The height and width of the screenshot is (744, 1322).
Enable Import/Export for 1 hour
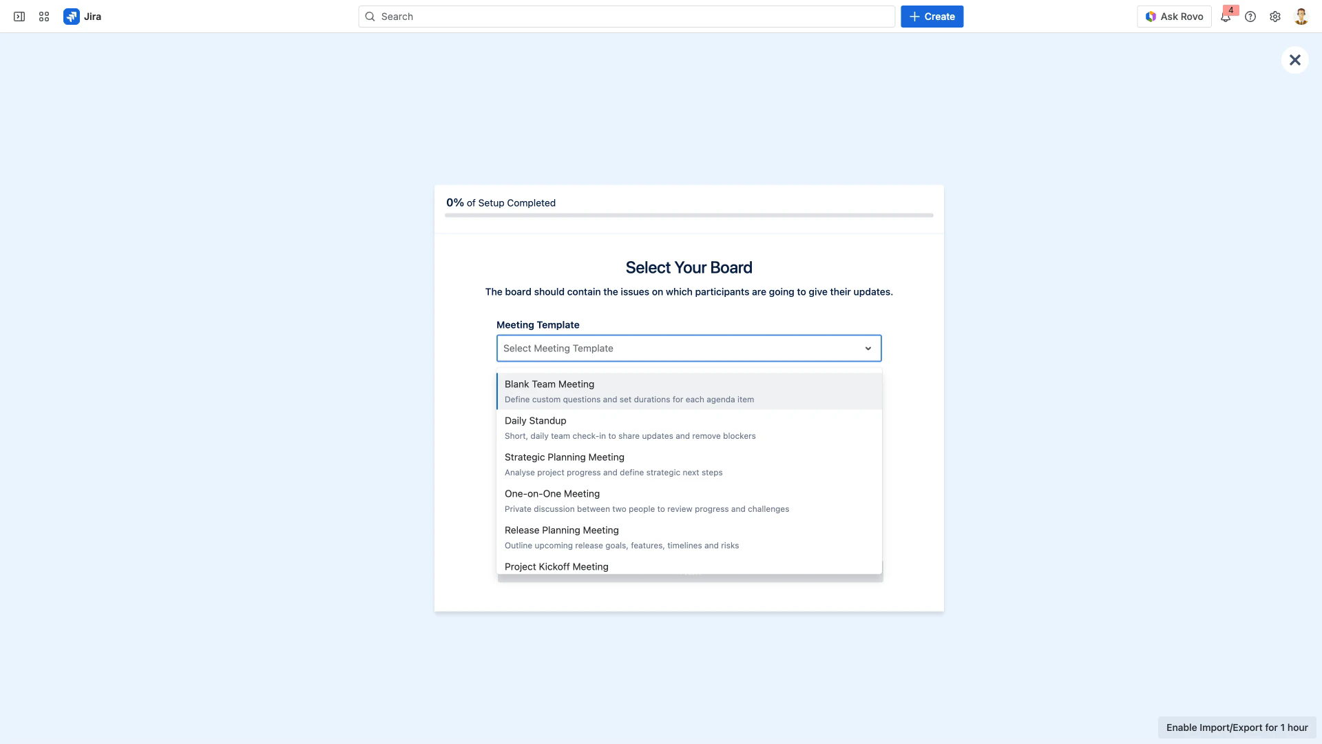[x=1236, y=727]
